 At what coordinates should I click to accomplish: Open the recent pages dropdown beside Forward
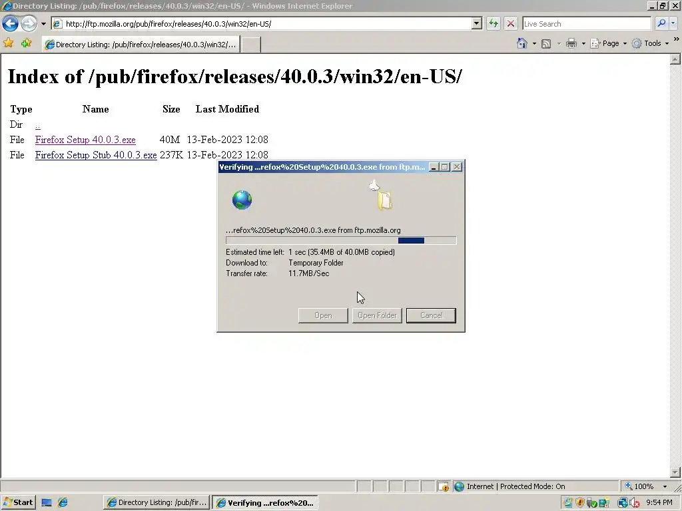(43, 24)
